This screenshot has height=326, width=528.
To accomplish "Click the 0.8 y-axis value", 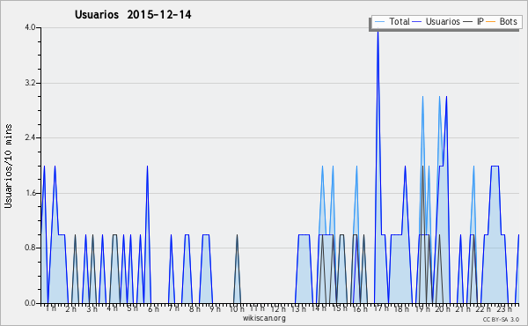I will click(30, 248).
